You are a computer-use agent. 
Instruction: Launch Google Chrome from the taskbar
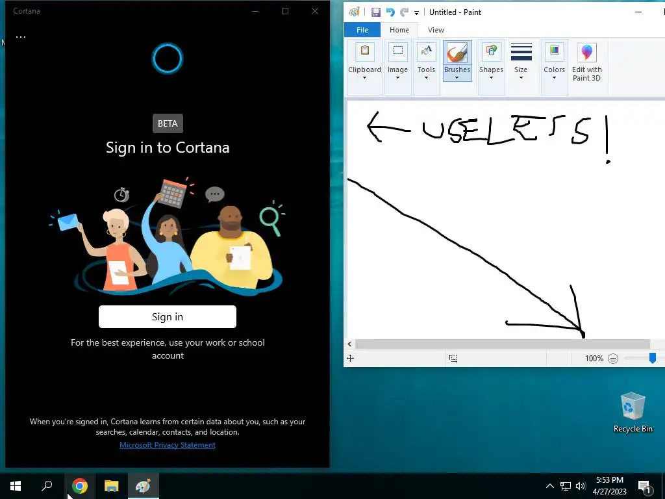point(80,486)
